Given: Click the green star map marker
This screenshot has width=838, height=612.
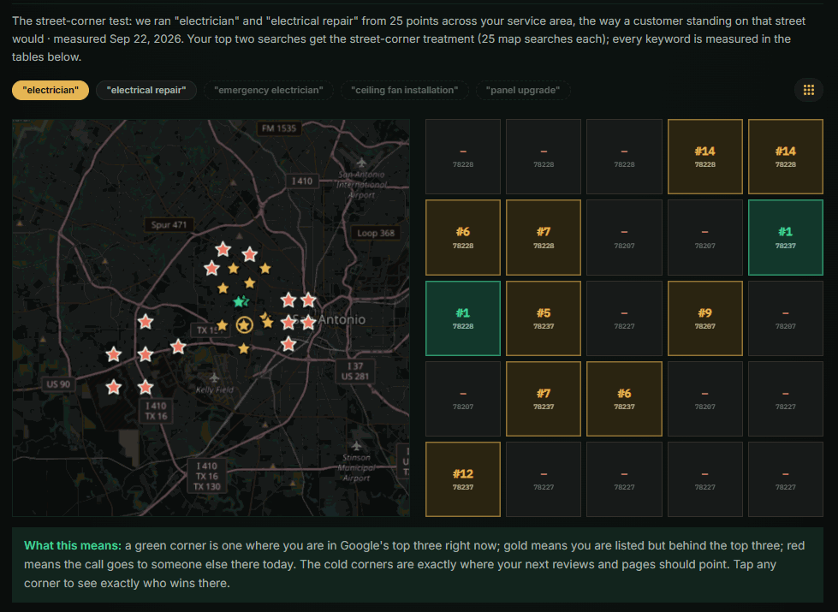Looking at the screenshot, I should click(x=240, y=302).
